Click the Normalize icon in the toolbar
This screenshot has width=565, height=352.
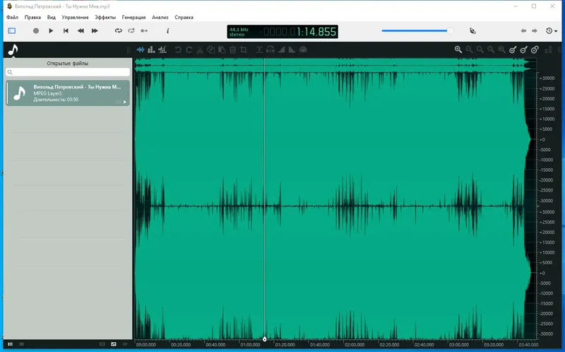point(259,49)
